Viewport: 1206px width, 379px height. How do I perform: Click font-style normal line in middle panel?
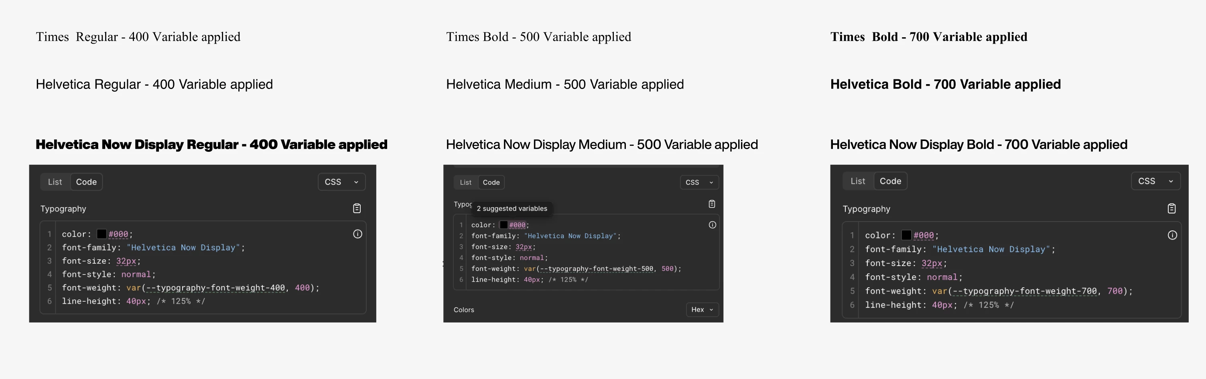click(x=510, y=258)
